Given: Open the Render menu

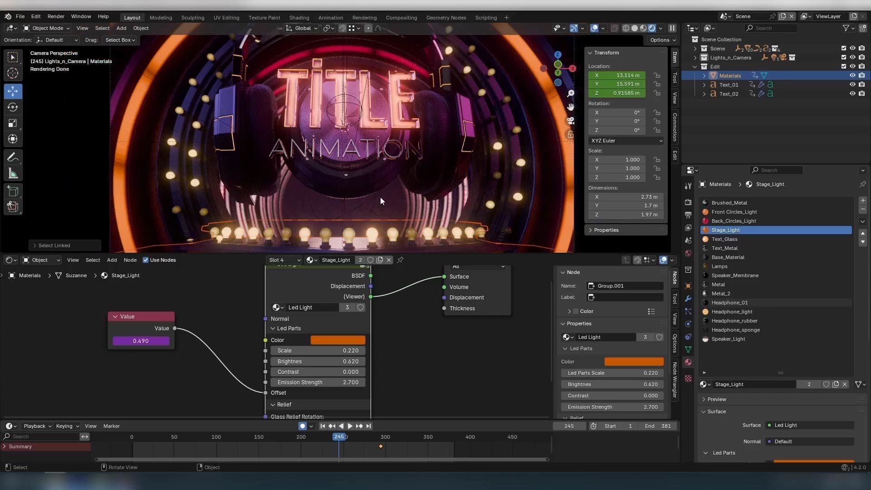Looking at the screenshot, I should click(56, 16).
